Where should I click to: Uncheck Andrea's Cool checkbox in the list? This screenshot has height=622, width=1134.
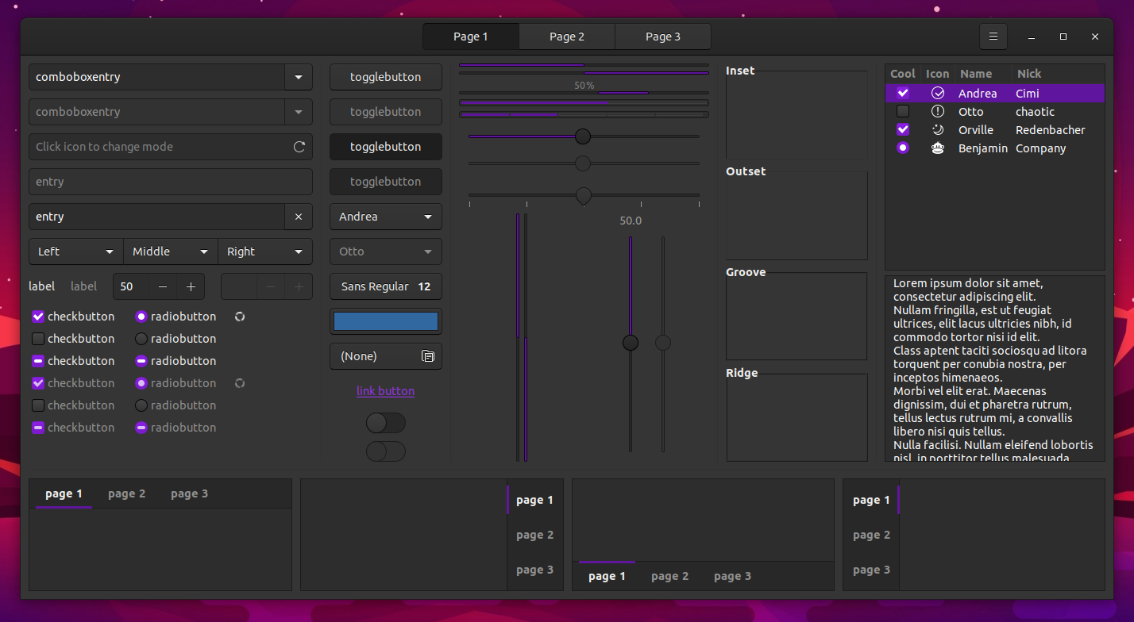coord(903,93)
